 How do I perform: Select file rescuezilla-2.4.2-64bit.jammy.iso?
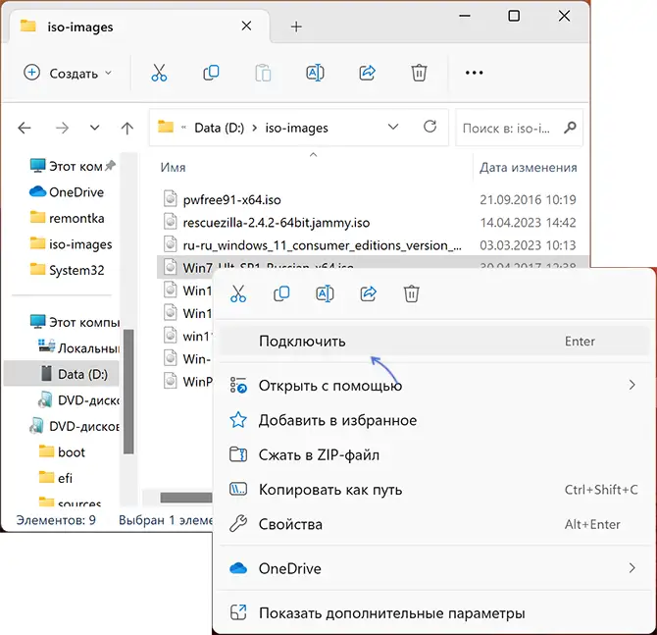click(x=277, y=222)
